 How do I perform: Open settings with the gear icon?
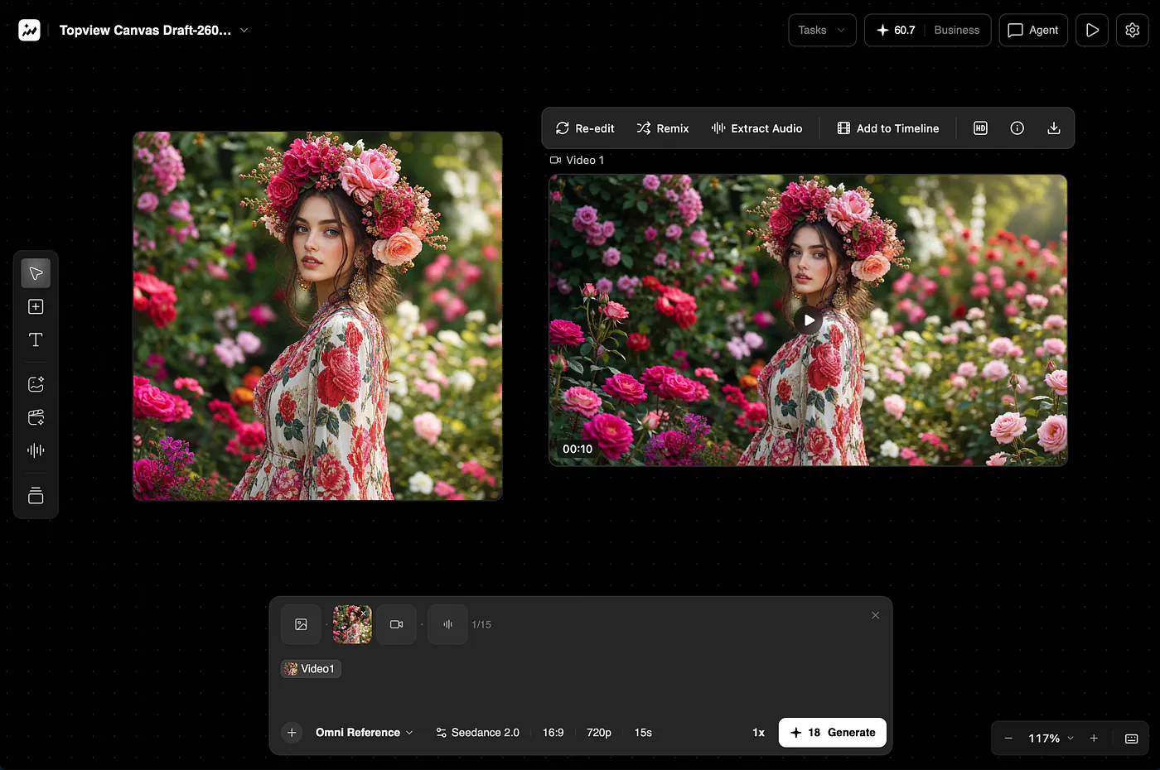[1133, 30]
